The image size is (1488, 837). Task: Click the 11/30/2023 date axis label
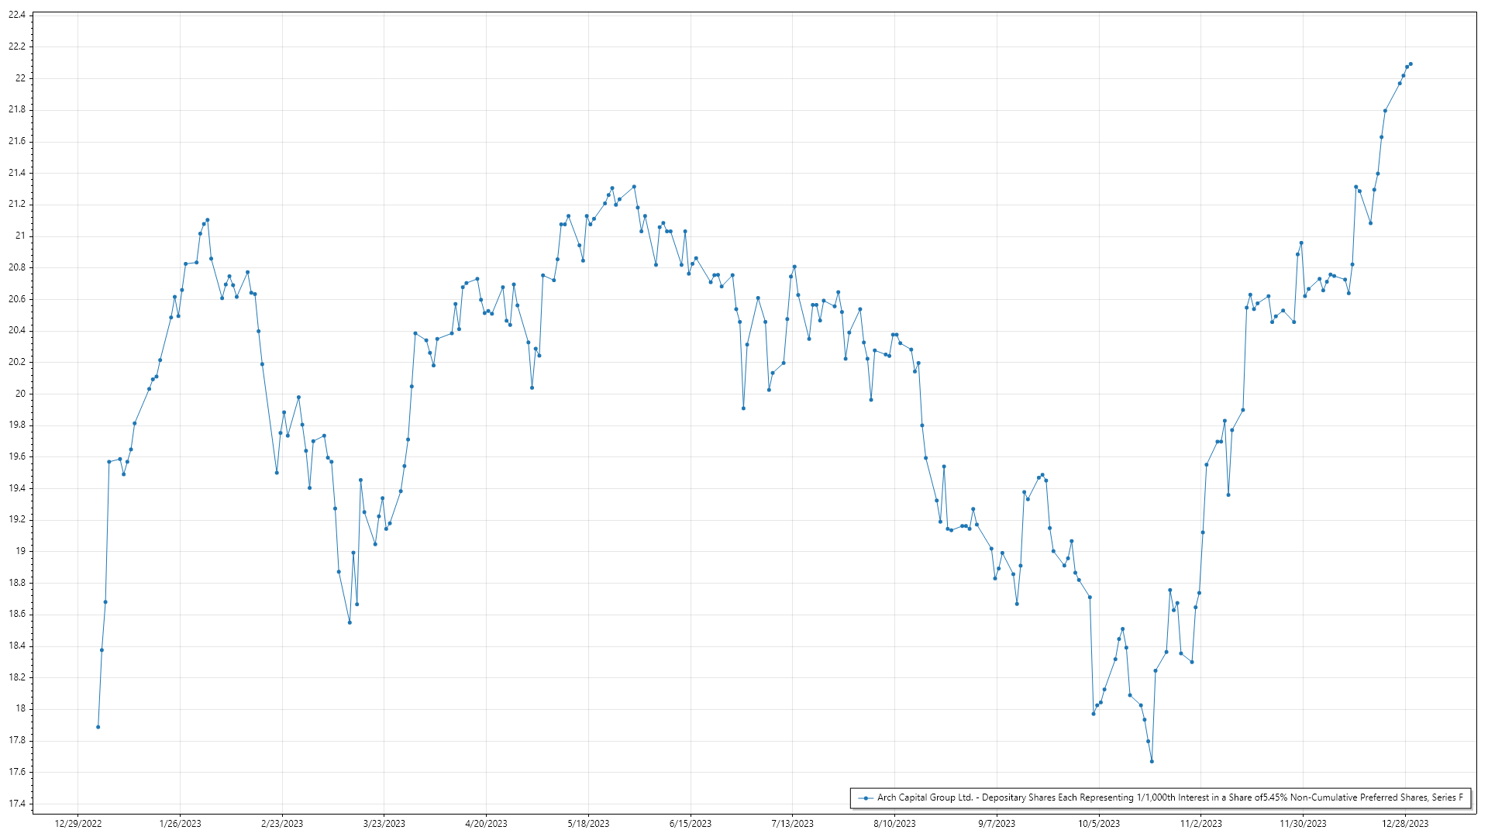[x=1303, y=824]
